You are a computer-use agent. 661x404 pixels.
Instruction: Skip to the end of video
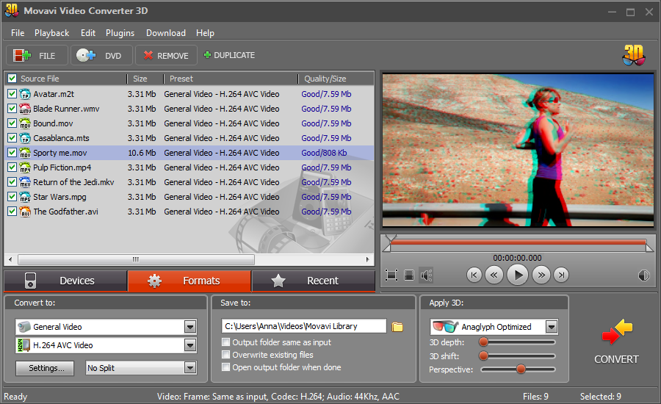(561, 275)
